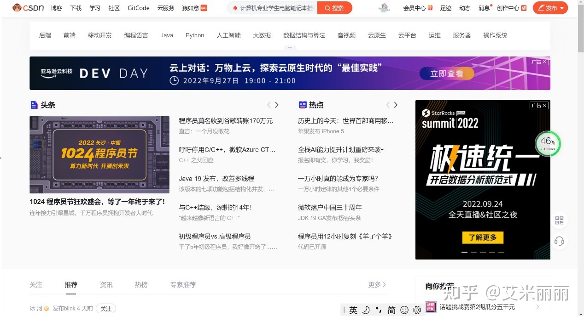Viewport: 584px width, 316px height.
Task: Toggle 简 simplified/traditional switch
Action: coord(390,310)
